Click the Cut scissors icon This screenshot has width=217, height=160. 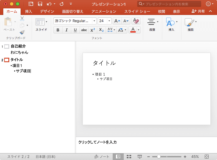point(22,19)
